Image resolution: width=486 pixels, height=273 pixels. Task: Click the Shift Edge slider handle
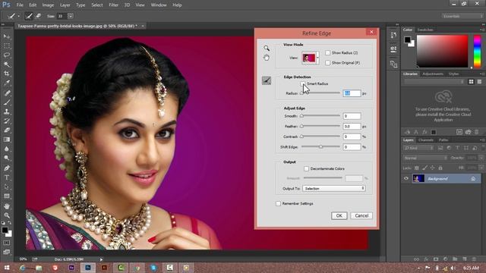(320, 147)
